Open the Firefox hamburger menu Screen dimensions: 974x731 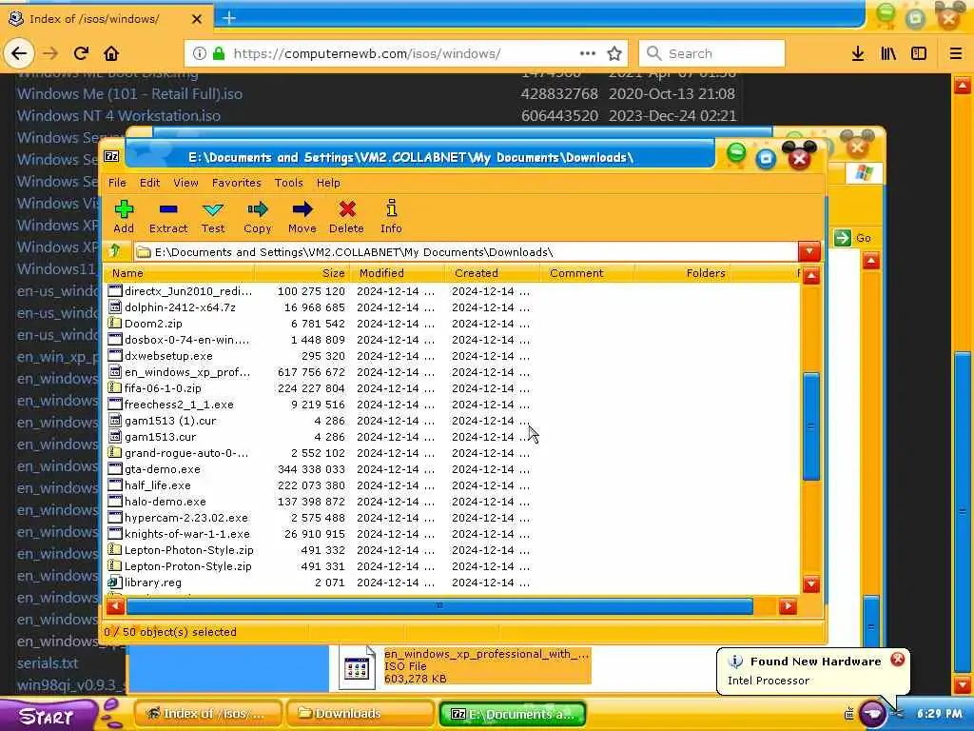coord(955,53)
